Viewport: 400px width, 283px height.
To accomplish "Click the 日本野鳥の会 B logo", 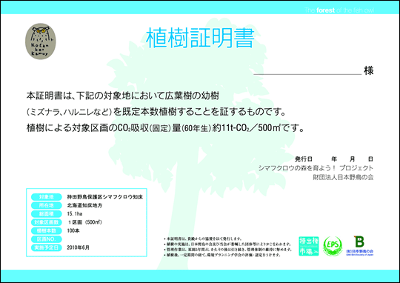I will click(360, 246).
